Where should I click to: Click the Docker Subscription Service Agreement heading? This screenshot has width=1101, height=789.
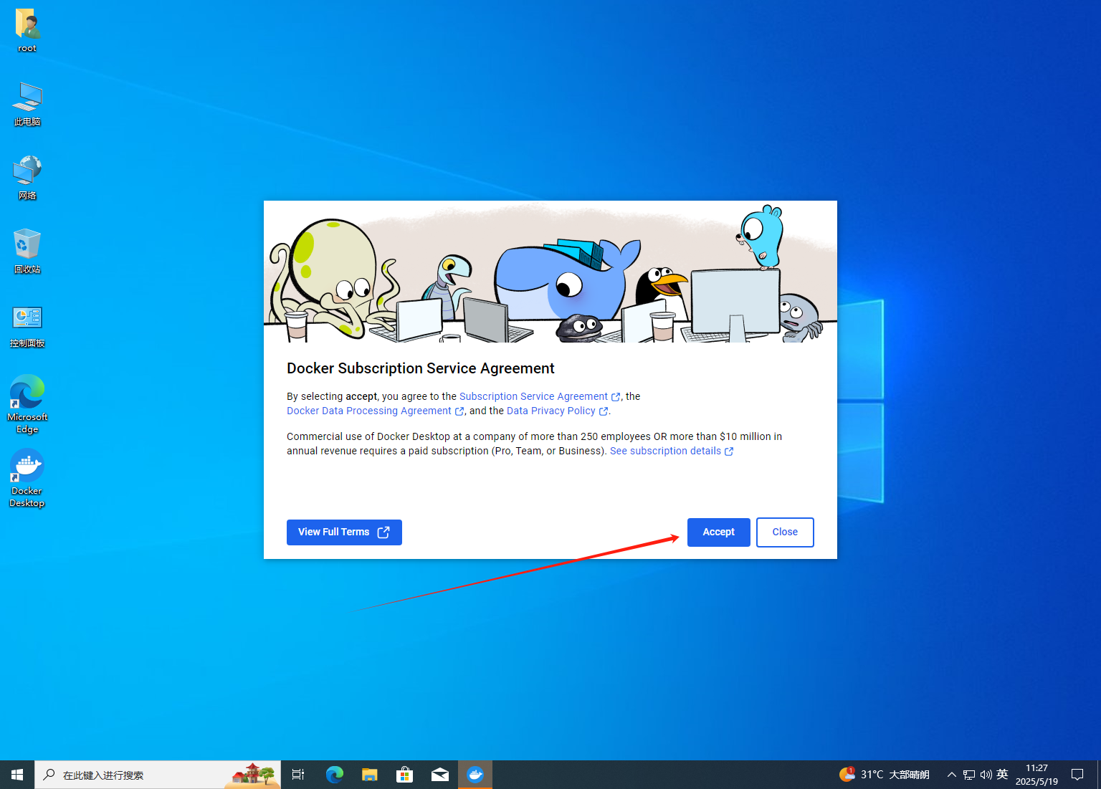421,368
